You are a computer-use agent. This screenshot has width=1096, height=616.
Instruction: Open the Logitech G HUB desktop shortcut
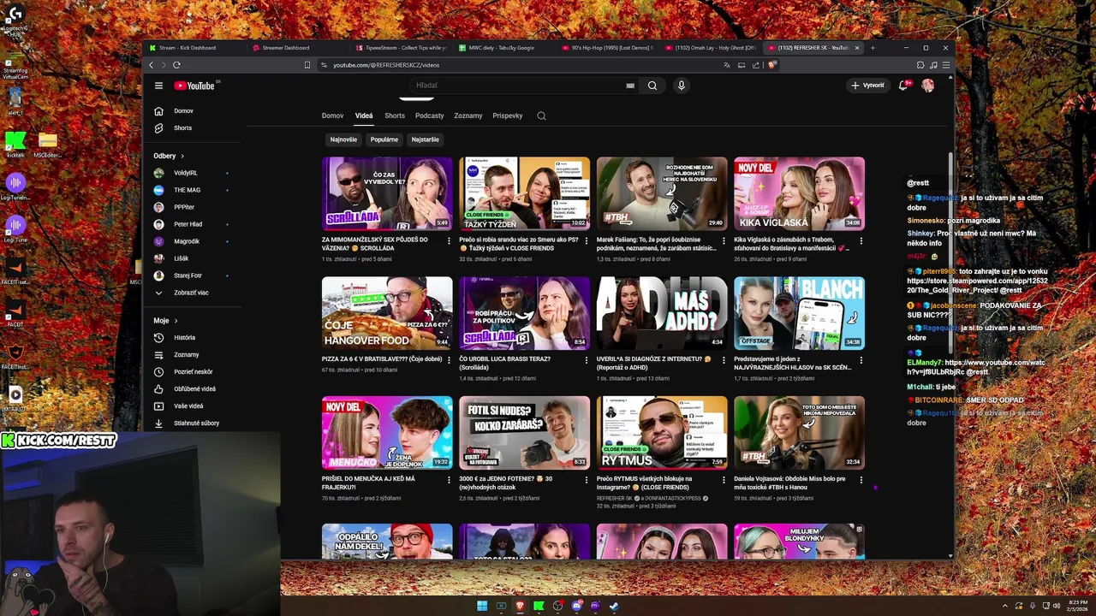pos(15,19)
